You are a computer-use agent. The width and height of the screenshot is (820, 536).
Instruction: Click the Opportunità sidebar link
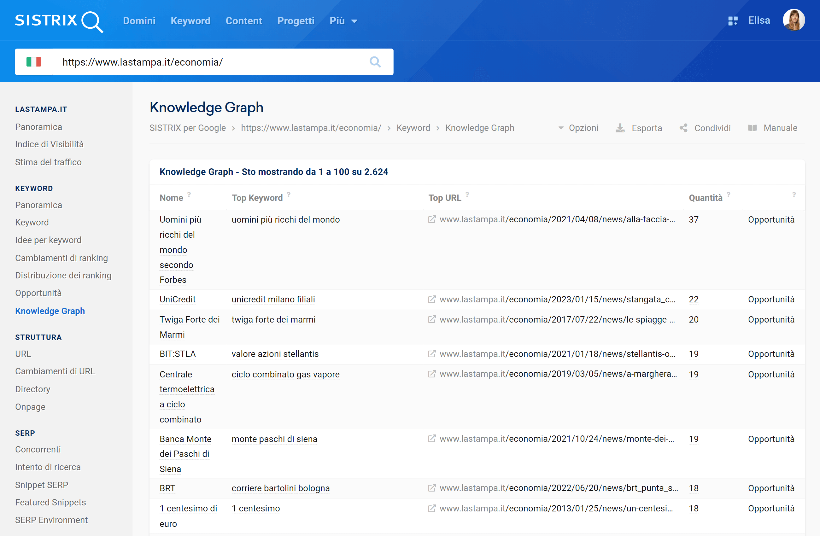pos(38,293)
